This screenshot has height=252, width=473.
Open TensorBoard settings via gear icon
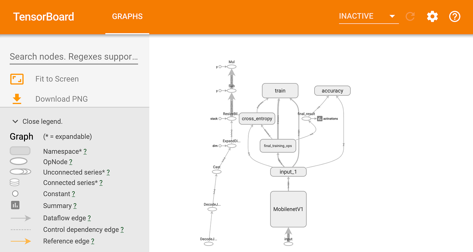pos(432,16)
